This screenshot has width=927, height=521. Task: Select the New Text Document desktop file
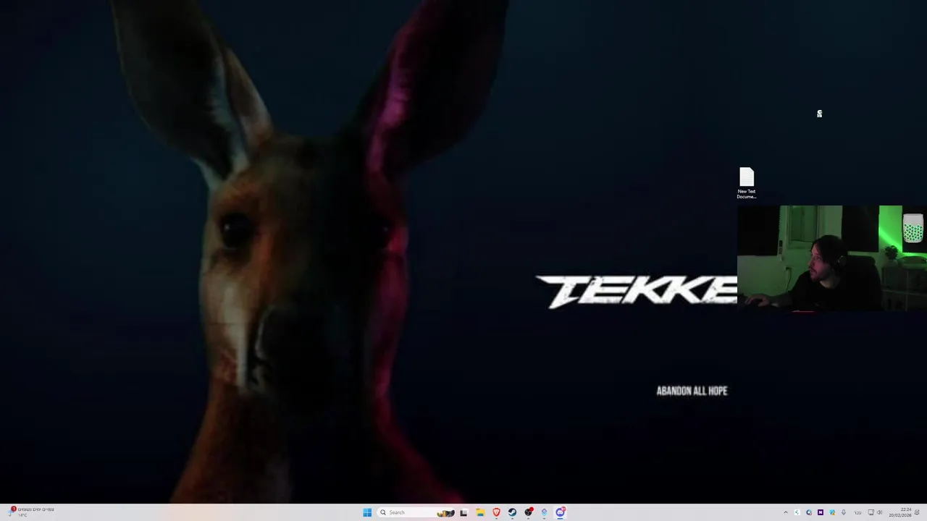(x=747, y=183)
